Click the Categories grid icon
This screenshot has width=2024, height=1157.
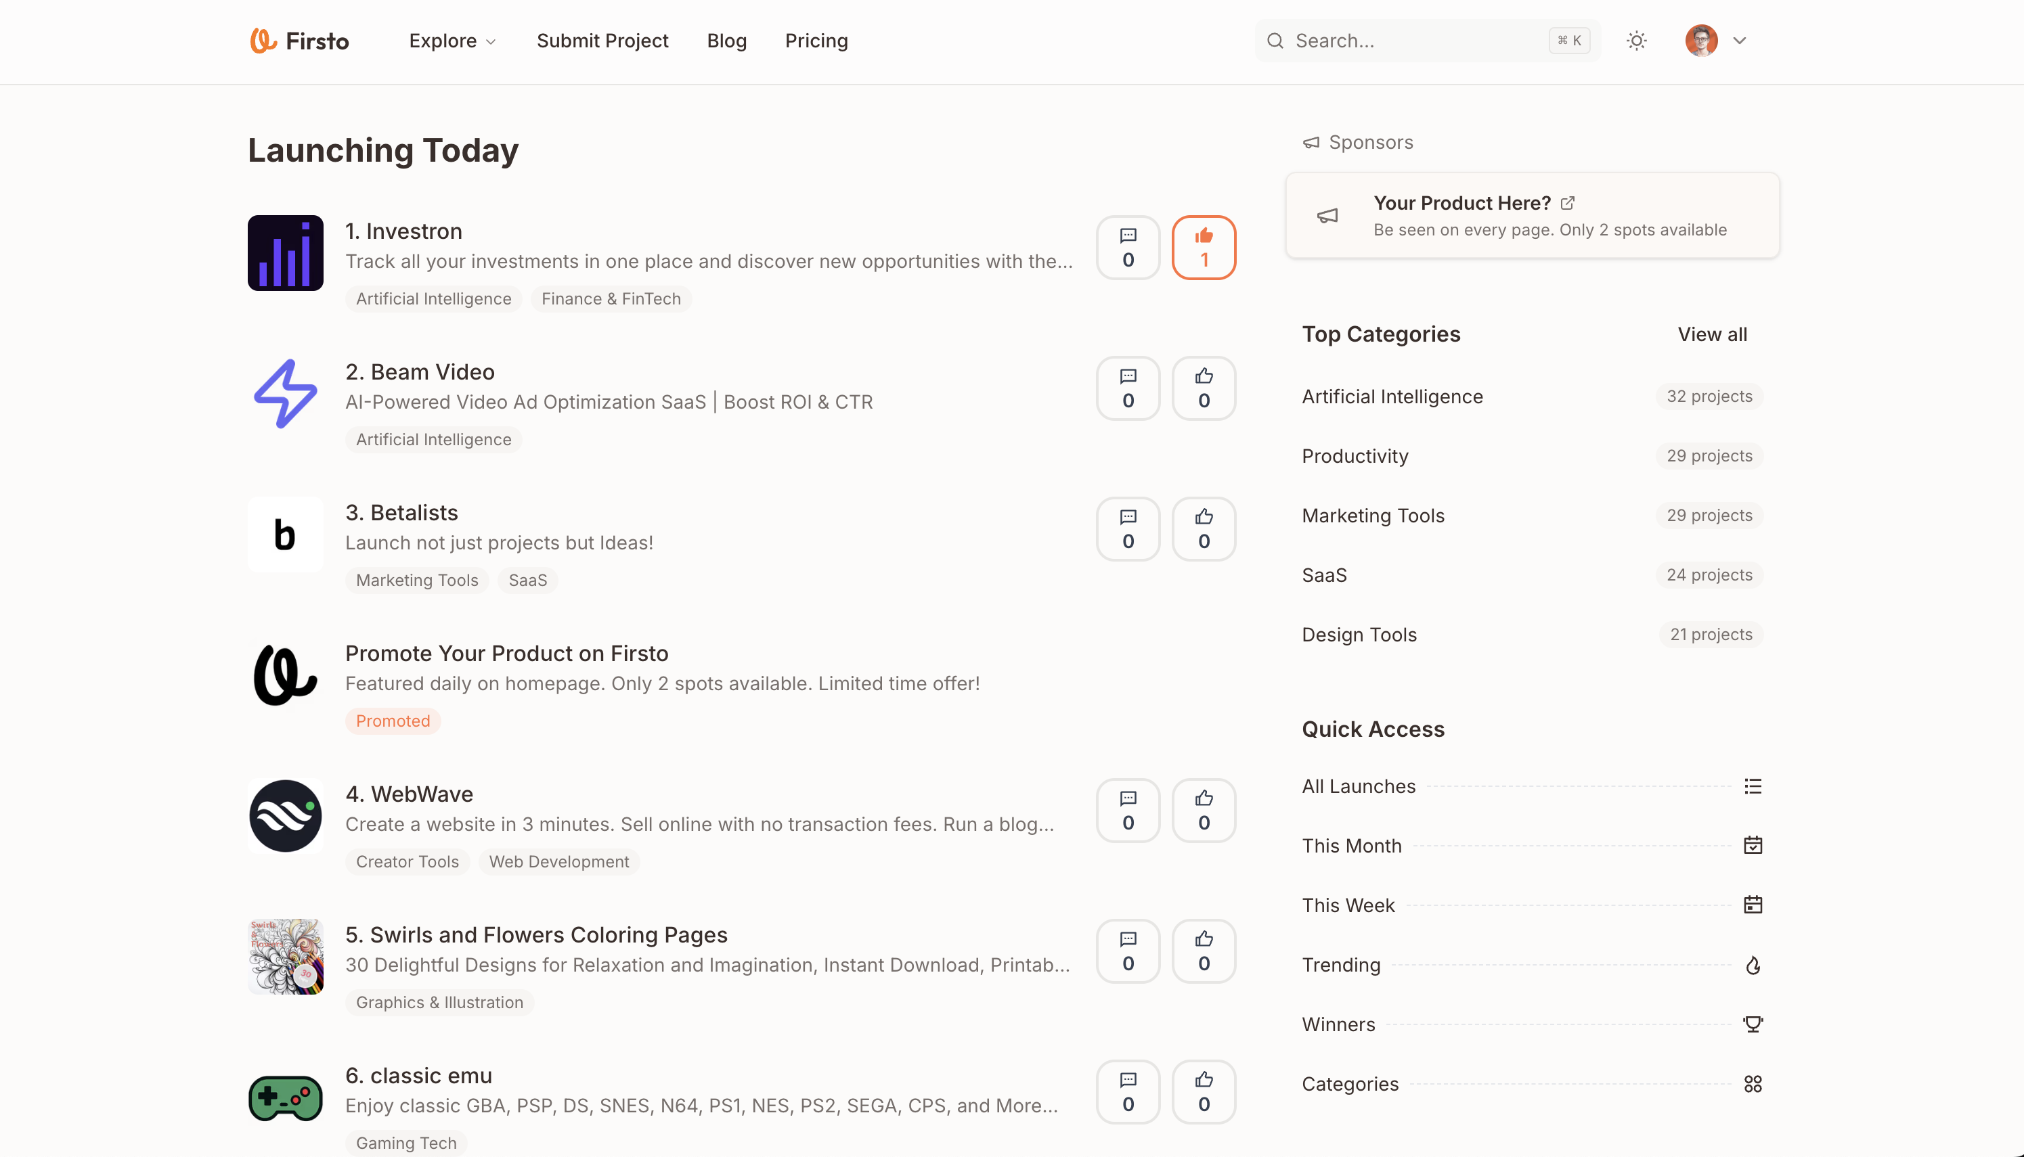[x=1753, y=1084]
